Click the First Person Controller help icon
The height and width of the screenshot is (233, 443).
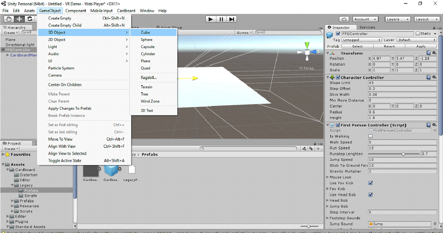[428, 125]
